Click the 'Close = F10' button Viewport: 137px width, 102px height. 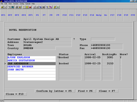click(16, 94)
